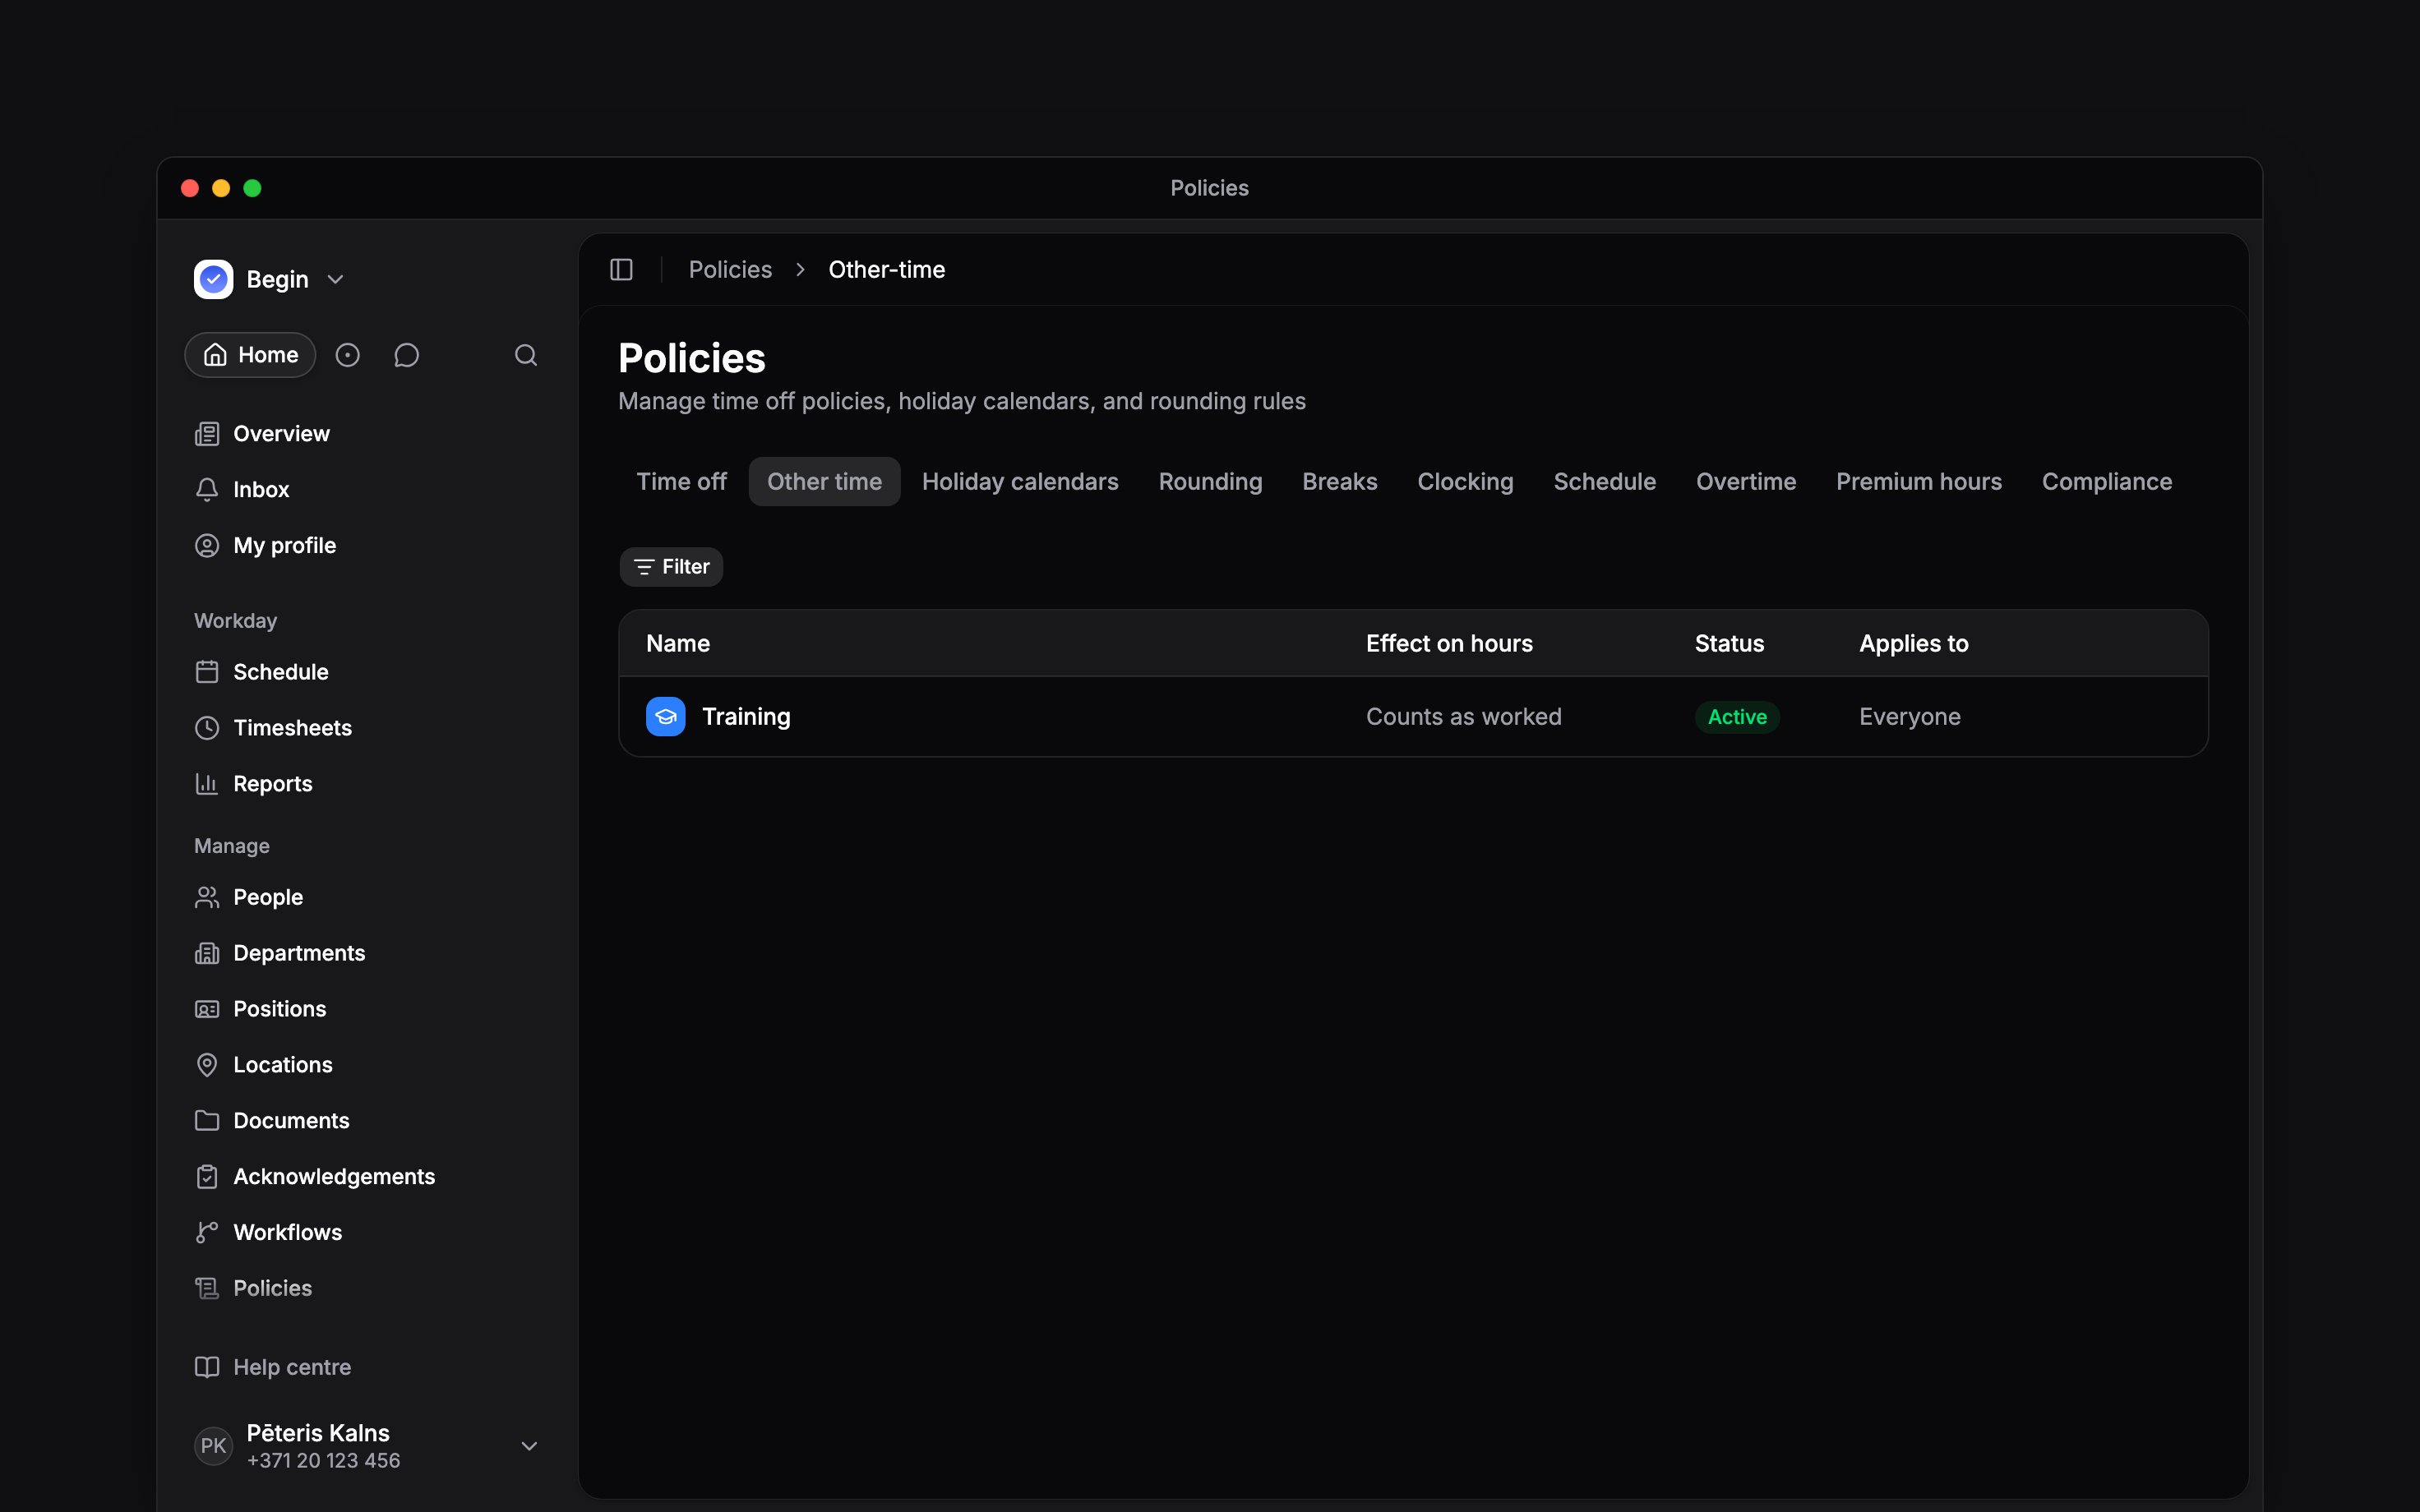Viewport: 2420px width, 1512px height.
Task: Open the chat bubble icon
Action: (x=406, y=355)
